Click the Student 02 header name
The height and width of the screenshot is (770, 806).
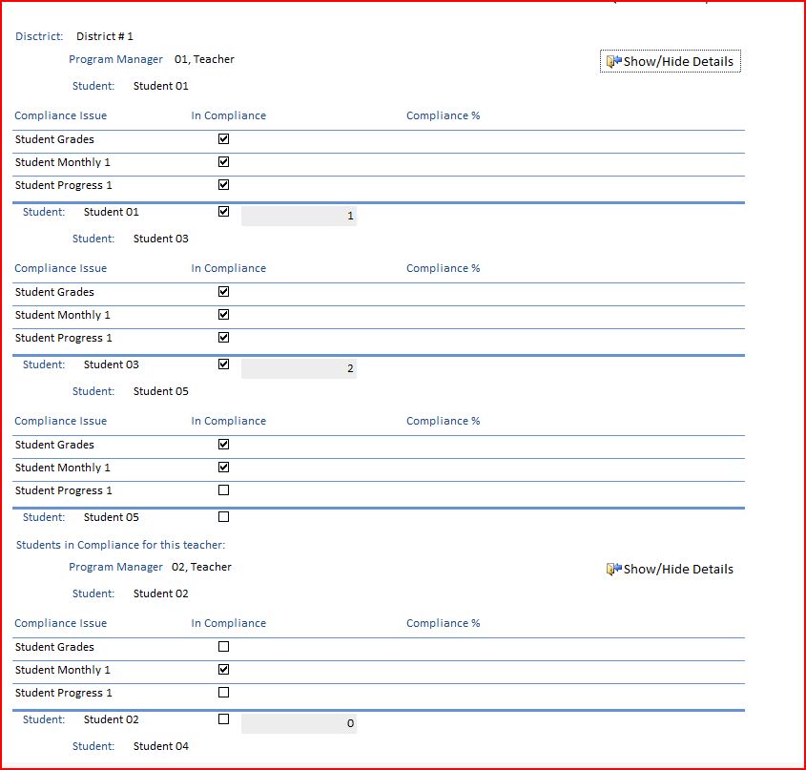[161, 593]
